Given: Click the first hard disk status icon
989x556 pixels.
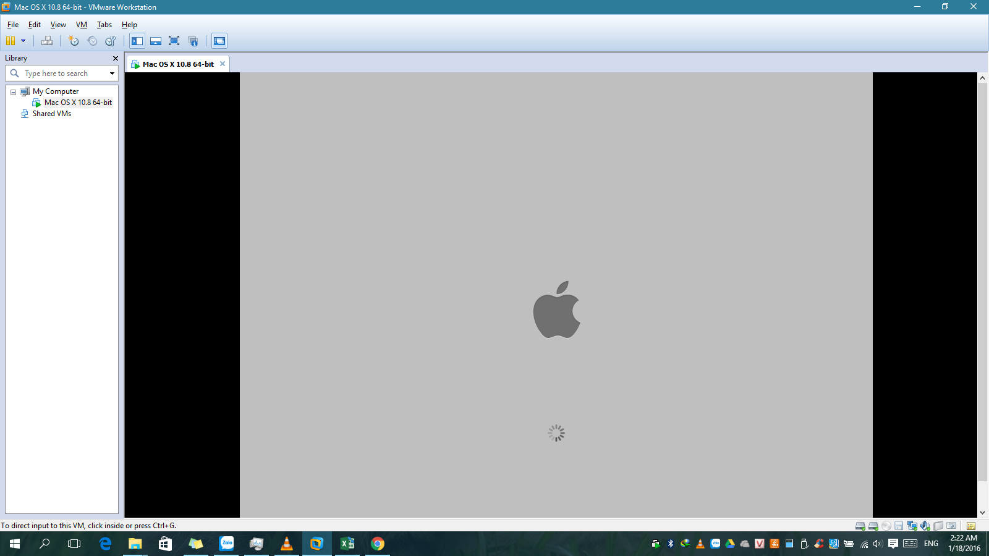Looking at the screenshot, I should coord(860,526).
